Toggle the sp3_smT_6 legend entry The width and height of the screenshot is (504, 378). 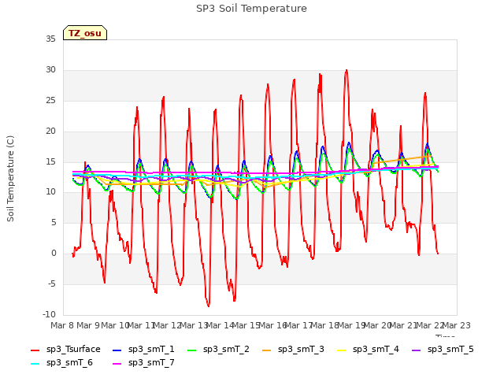coord(61,362)
